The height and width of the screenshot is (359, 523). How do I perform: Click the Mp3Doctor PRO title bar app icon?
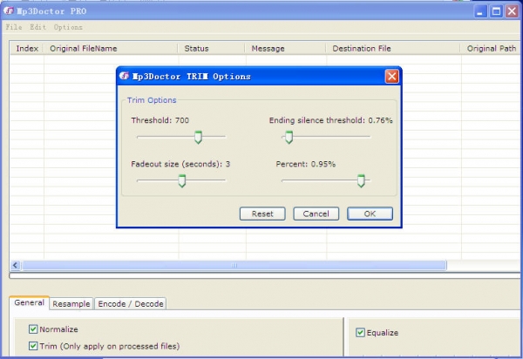[9, 10]
